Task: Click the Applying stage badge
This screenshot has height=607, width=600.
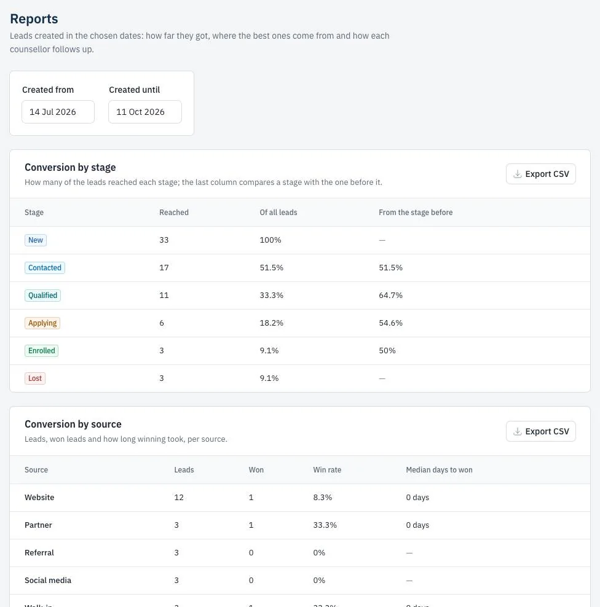Action: coord(42,323)
